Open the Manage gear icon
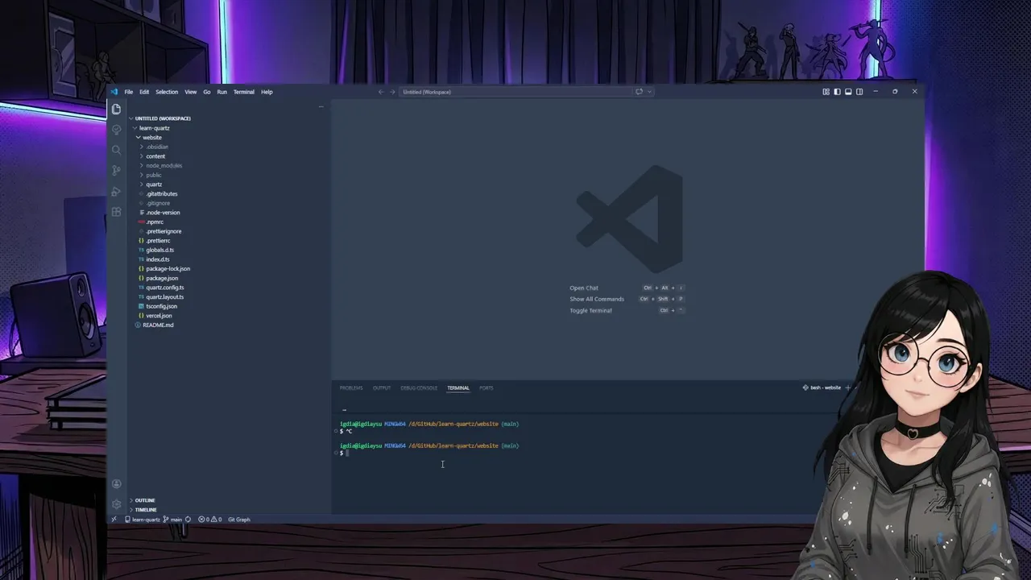1031x580 pixels. pyautogui.click(x=116, y=504)
